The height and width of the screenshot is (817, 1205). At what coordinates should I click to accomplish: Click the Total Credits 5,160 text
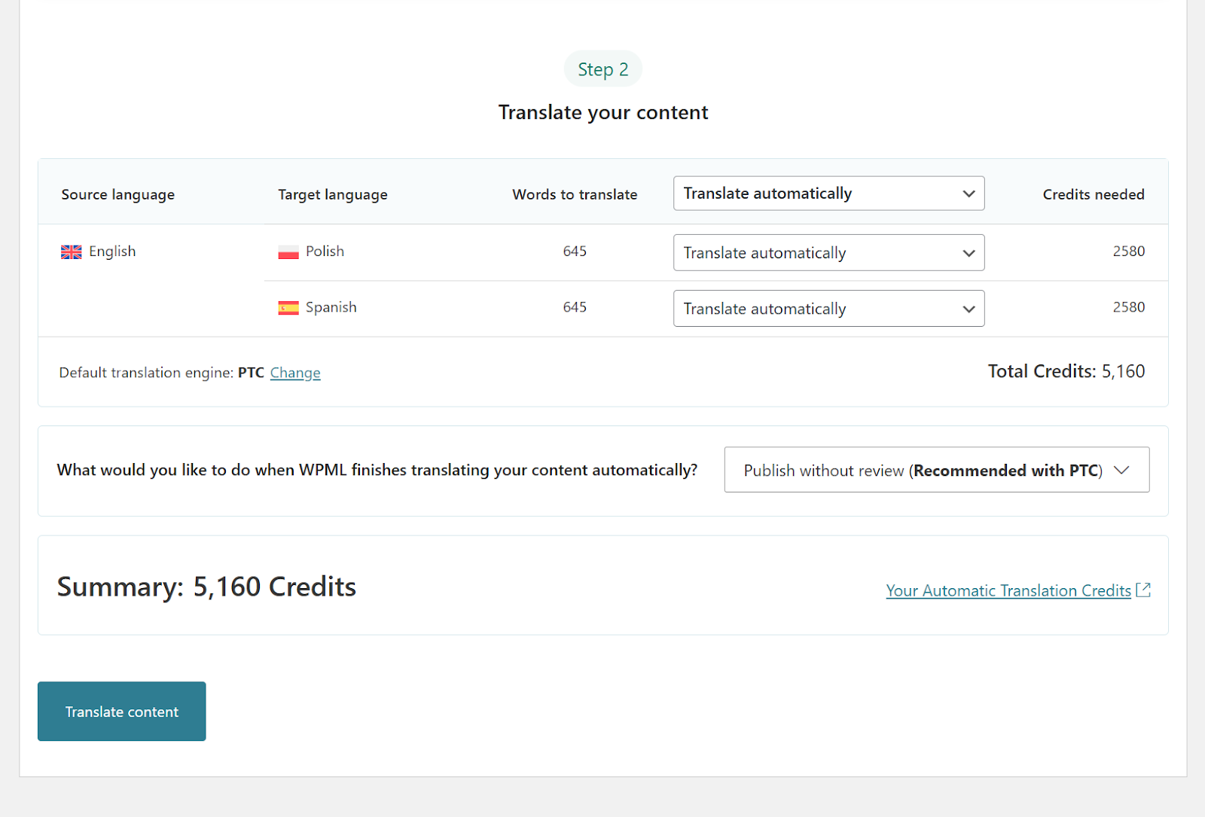click(x=1066, y=371)
